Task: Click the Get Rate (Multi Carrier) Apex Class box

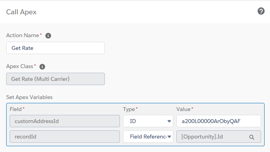Action: [55, 79]
